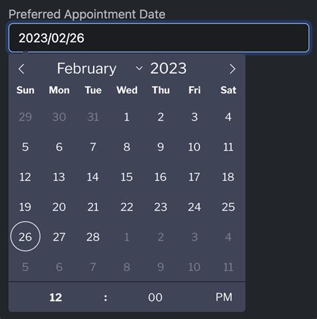Open the February month dropdown

(x=99, y=68)
